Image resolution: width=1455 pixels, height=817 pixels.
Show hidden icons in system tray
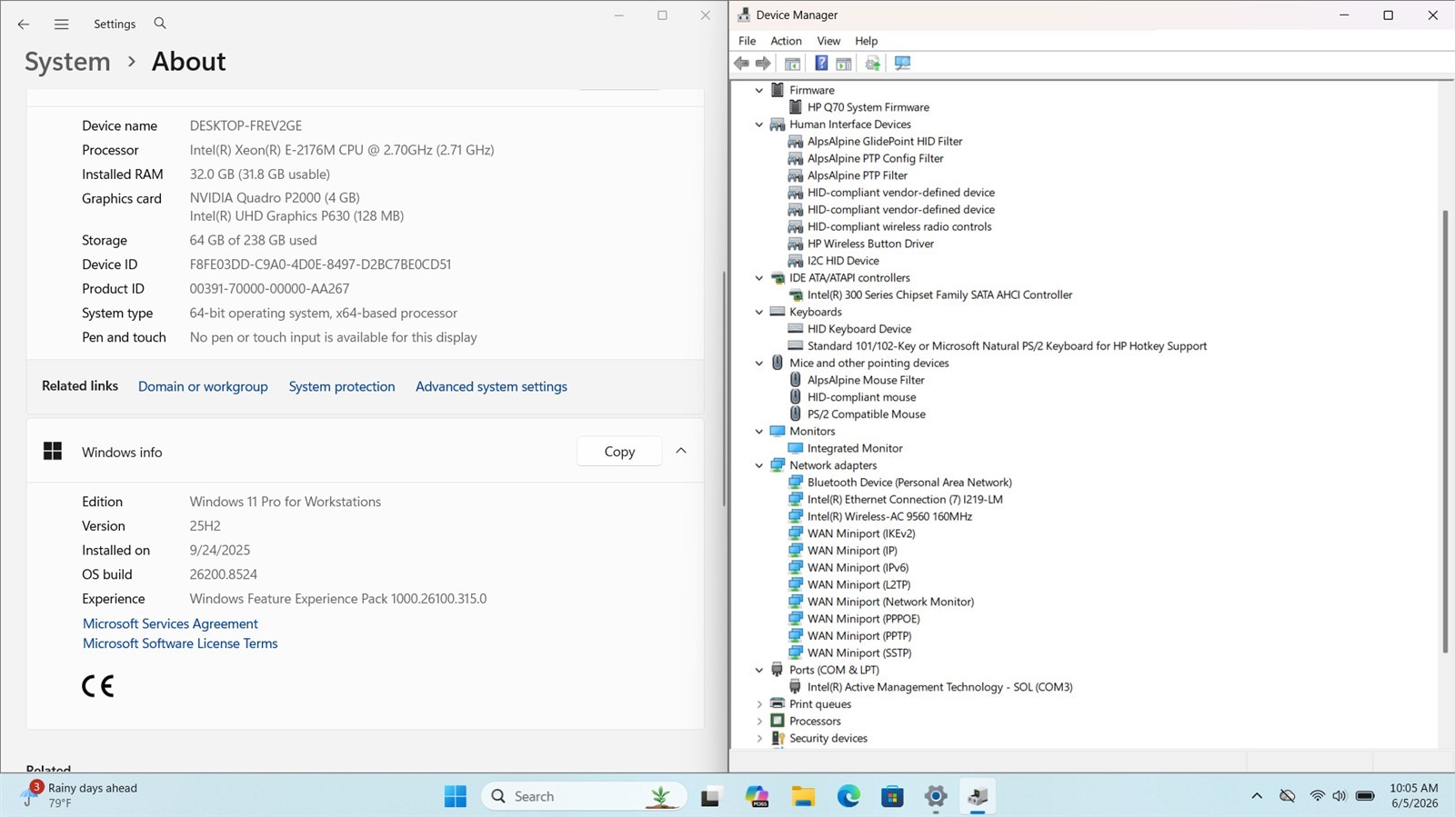point(1257,796)
